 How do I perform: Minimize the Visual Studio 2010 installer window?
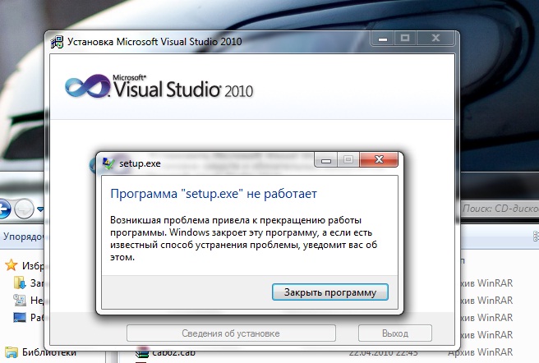point(383,39)
